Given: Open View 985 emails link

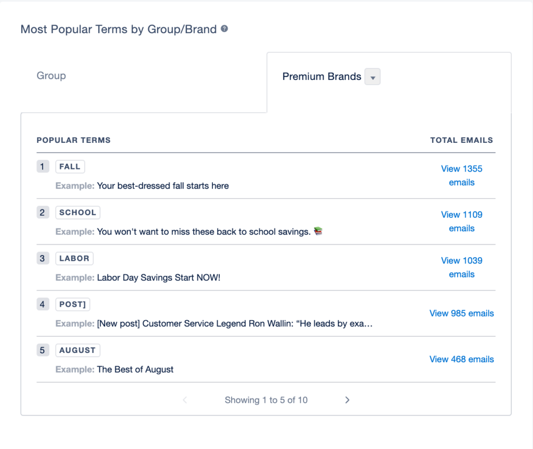Looking at the screenshot, I should 461,313.
